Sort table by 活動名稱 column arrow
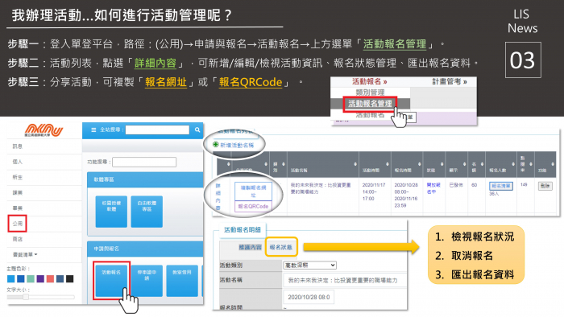 pos(355,164)
